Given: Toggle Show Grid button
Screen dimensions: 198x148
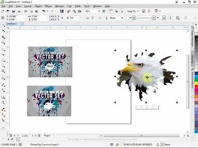Looking at the screenshot, I should [116, 11].
